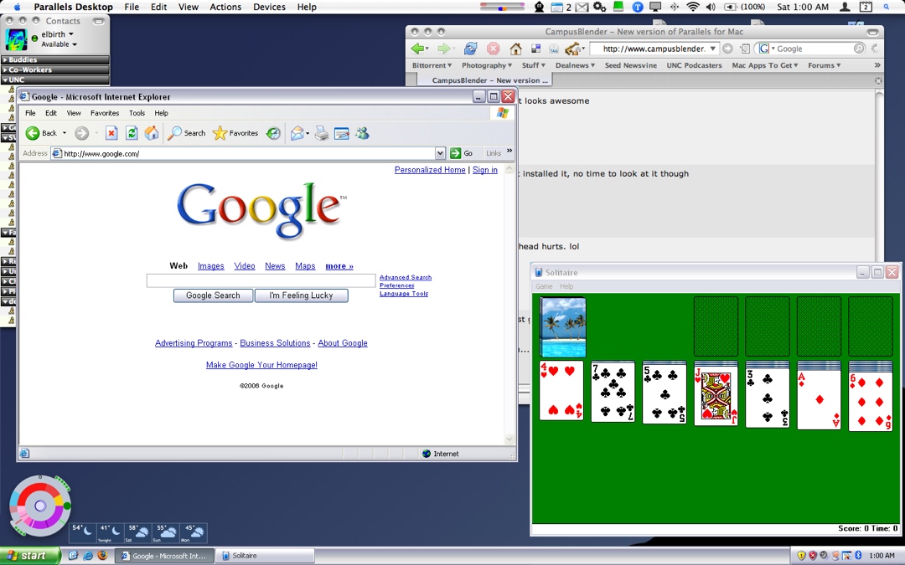Click the Images link on Google
905x565 pixels.
pyautogui.click(x=210, y=266)
